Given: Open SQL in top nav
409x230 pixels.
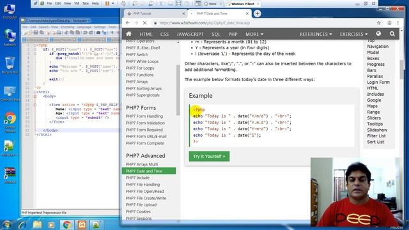Looking at the screenshot, I should tap(216, 34).
